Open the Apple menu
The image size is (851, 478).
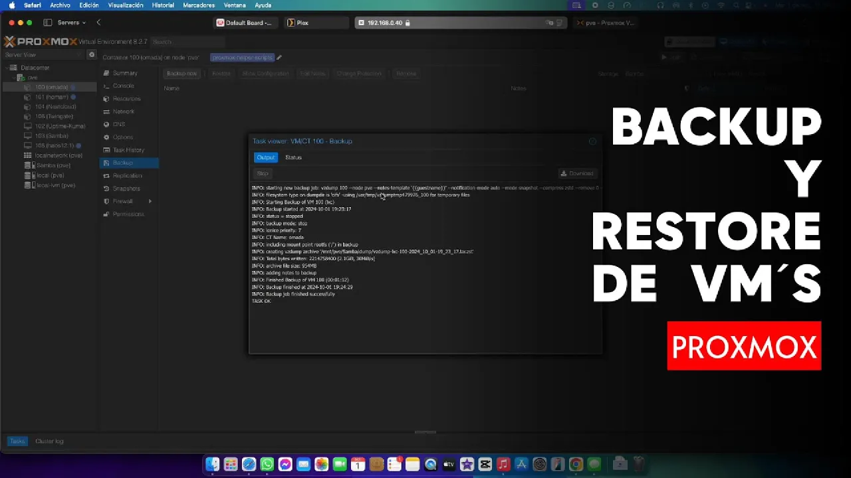point(11,5)
